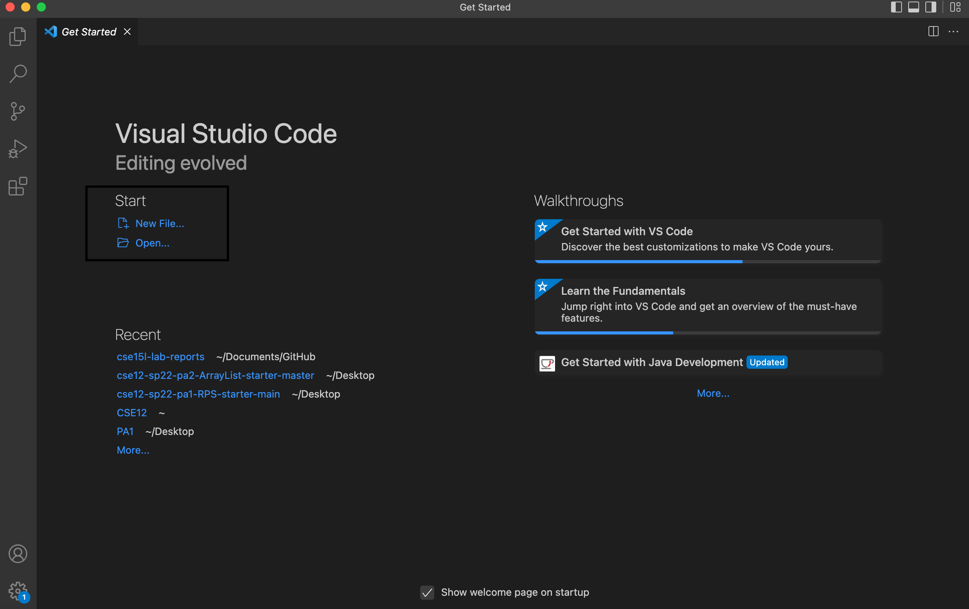Open the Source Control view
Viewport: 969px width, 609px height.
point(18,111)
